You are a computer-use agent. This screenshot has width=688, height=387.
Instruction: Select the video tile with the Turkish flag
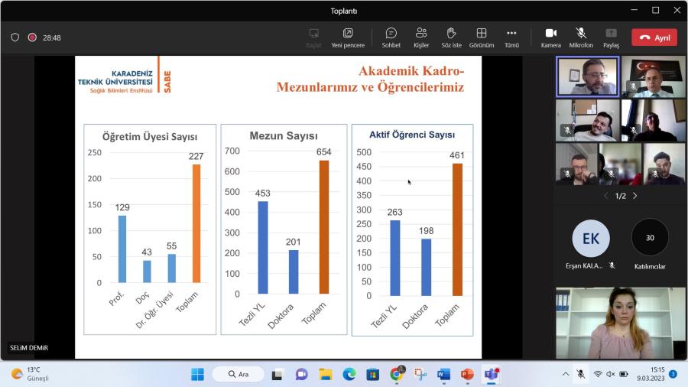654,76
